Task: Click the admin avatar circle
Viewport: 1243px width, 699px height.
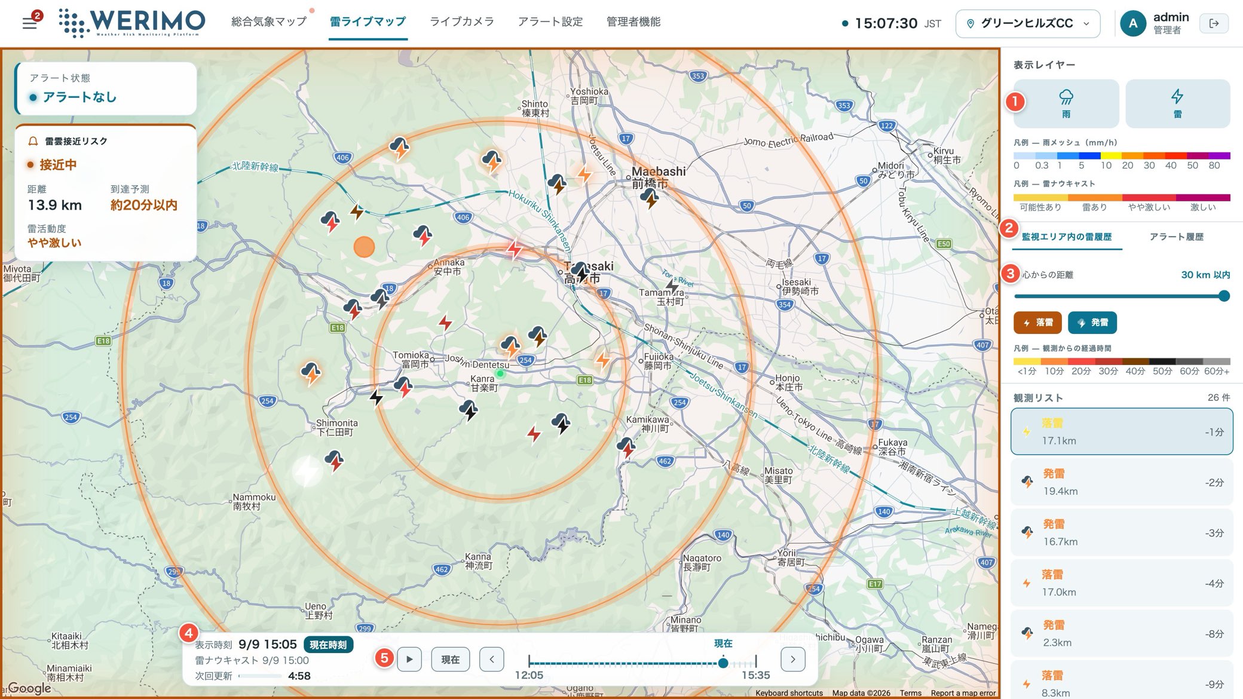Action: (x=1133, y=24)
